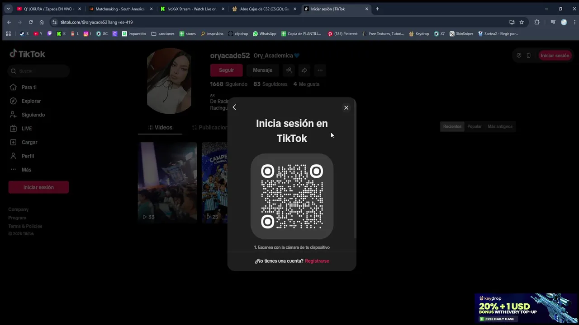579x325 pixels.
Task: Open the video thumbnail with 25 views
Action: pos(215,182)
